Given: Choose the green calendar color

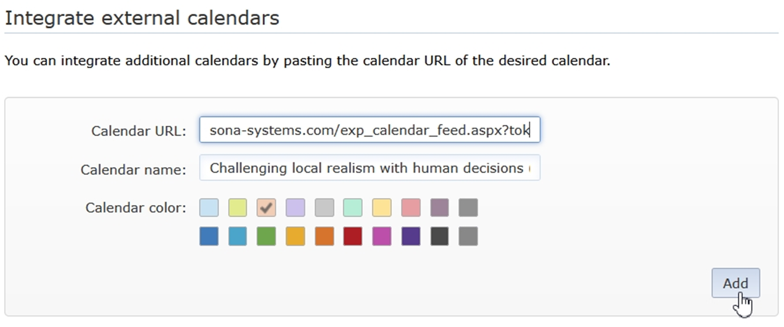Looking at the screenshot, I should click(x=266, y=237).
